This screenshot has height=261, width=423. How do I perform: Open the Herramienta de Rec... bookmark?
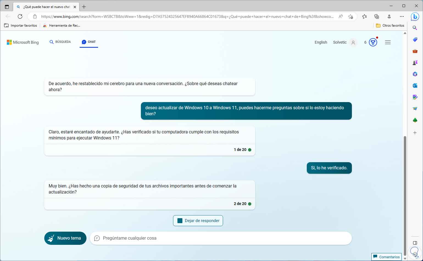tap(62, 26)
